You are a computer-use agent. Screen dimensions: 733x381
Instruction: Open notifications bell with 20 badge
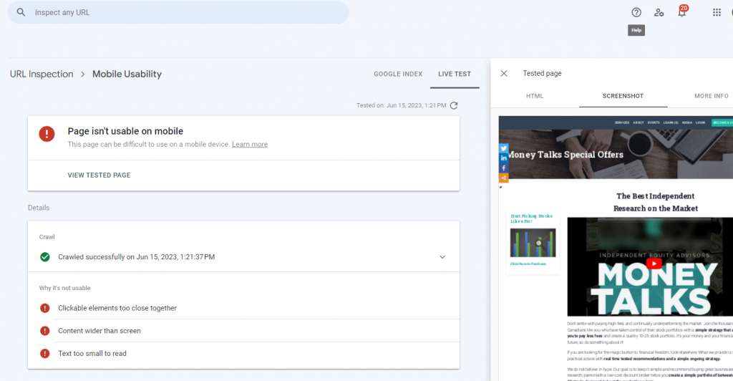[x=682, y=11]
